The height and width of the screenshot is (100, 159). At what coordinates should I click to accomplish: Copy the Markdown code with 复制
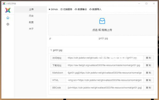149,73
